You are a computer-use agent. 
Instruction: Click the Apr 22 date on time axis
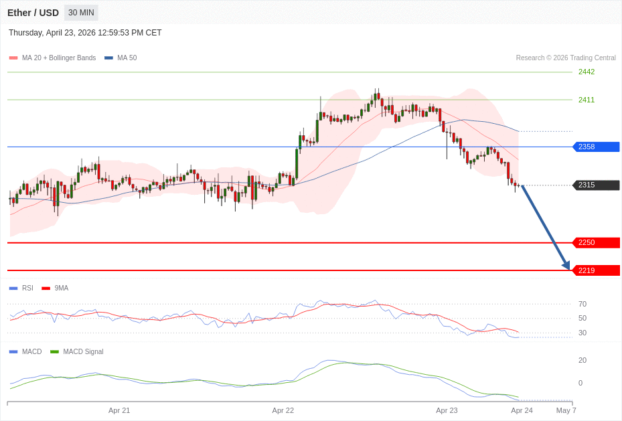coord(283,410)
